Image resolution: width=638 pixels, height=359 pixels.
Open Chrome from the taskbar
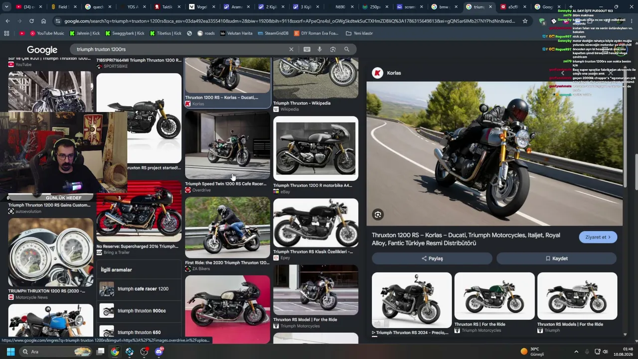point(115,352)
